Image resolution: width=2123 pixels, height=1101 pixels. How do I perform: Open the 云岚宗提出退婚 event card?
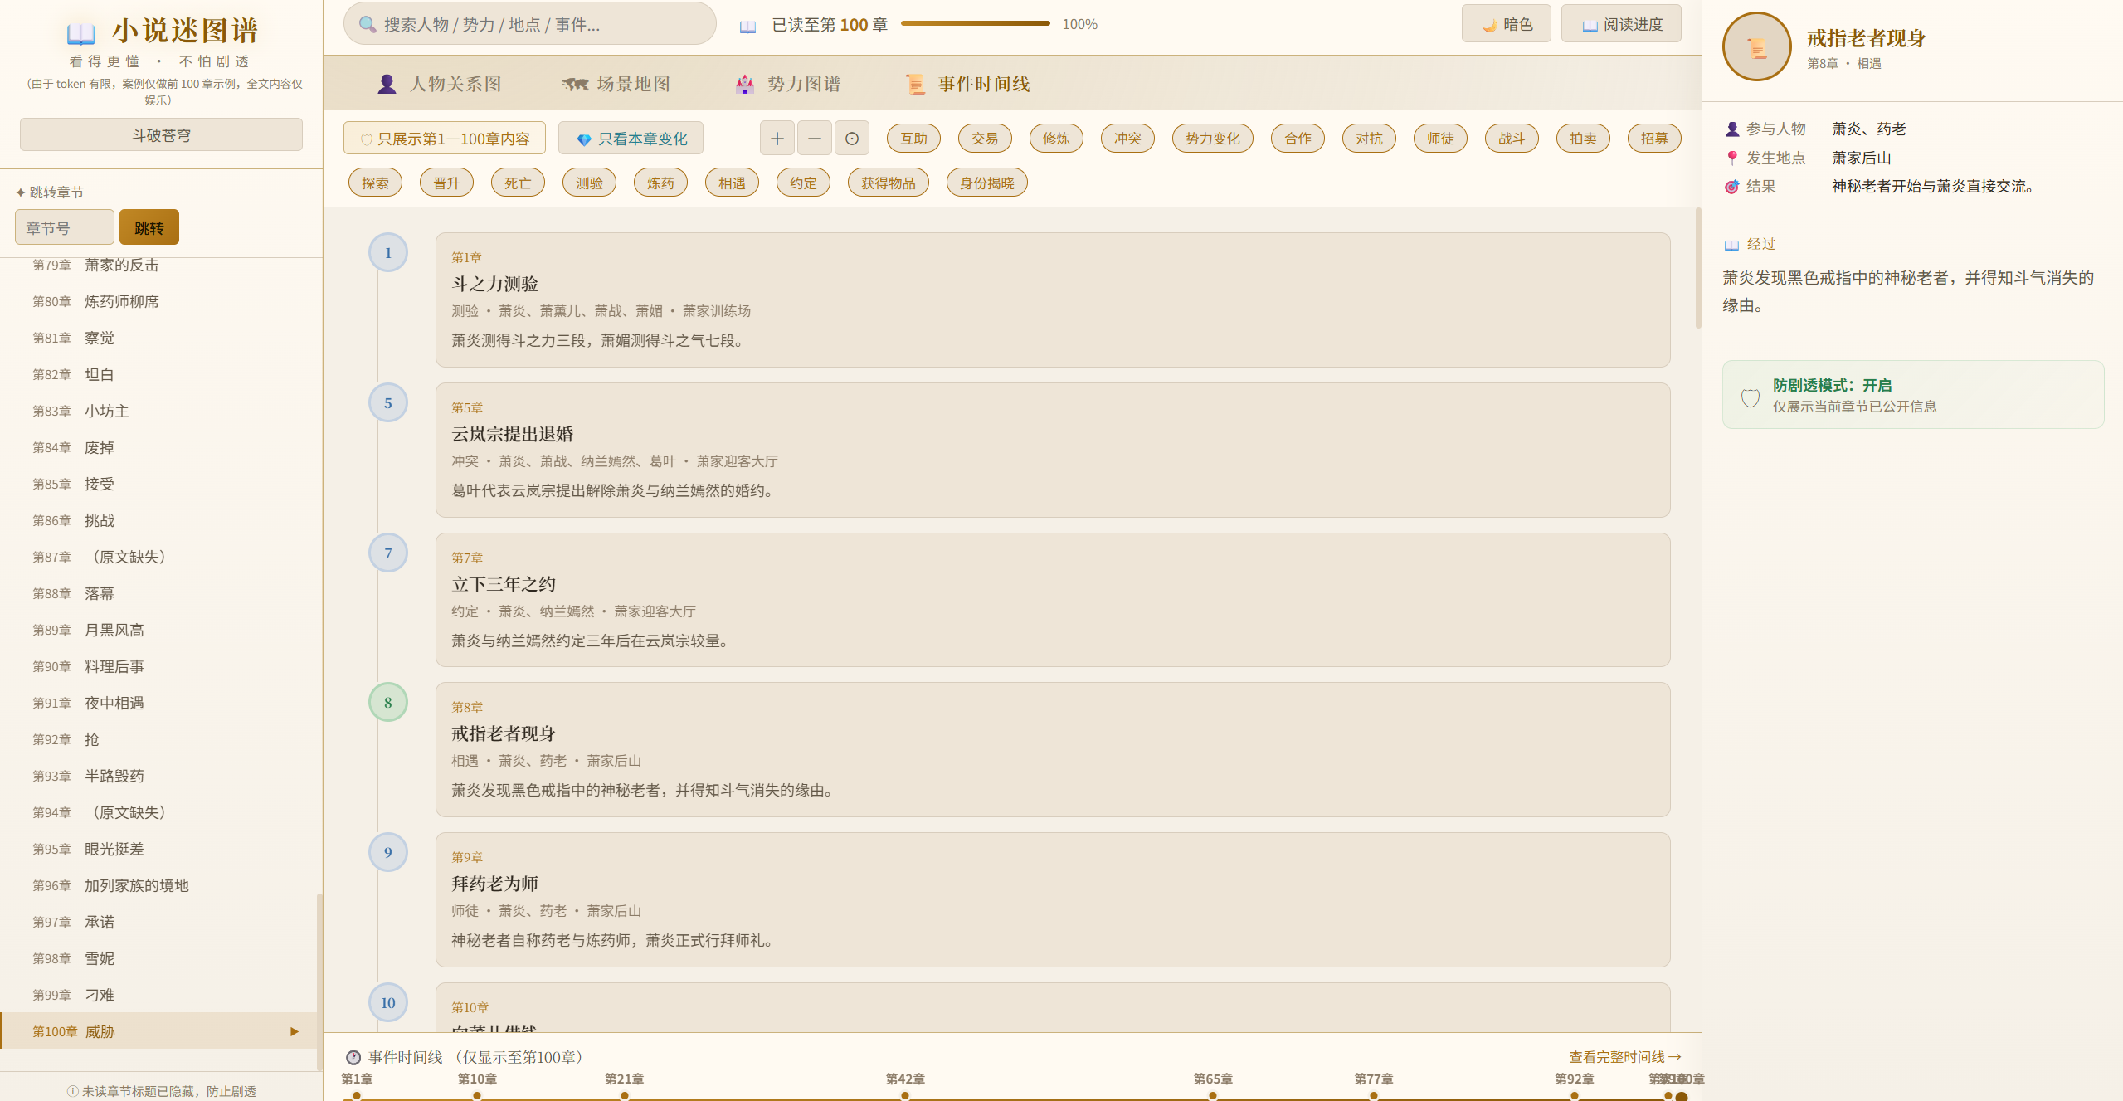1053,450
